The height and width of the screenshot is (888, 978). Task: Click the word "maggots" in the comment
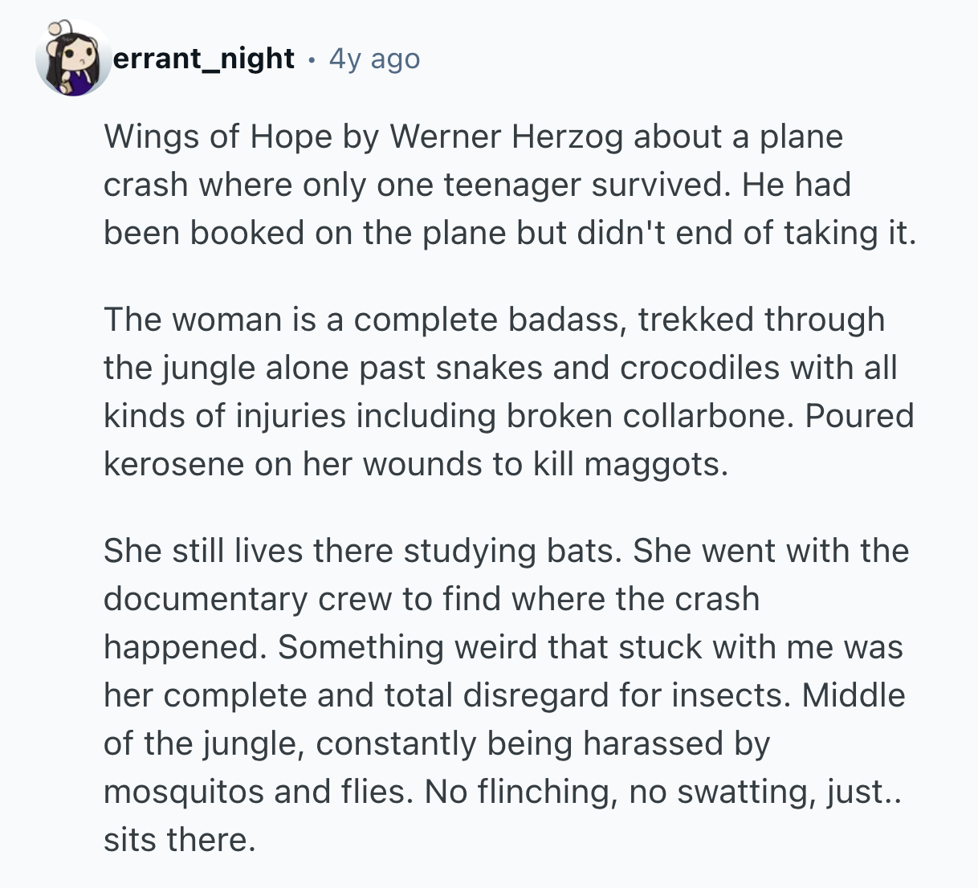(656, 464)
